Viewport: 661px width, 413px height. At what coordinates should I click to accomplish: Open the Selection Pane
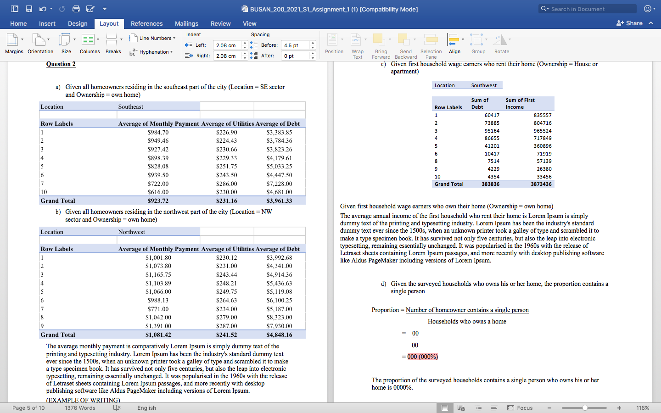(x=431, y=46)
